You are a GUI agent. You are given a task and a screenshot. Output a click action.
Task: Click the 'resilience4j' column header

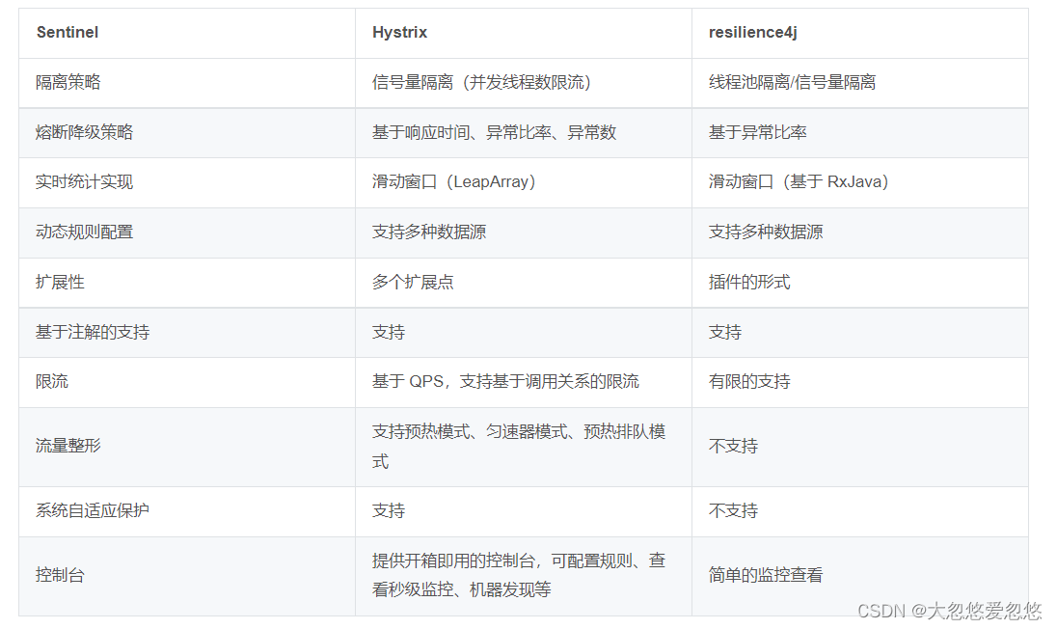752,33
